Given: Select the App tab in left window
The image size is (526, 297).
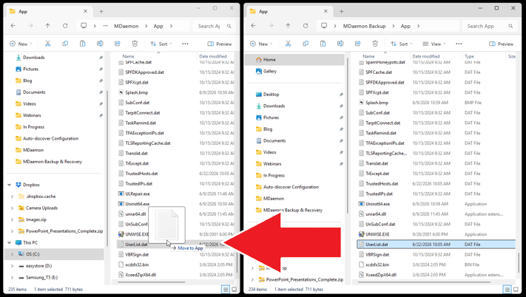Looking at the screenshot, I should tap(49, 11).
